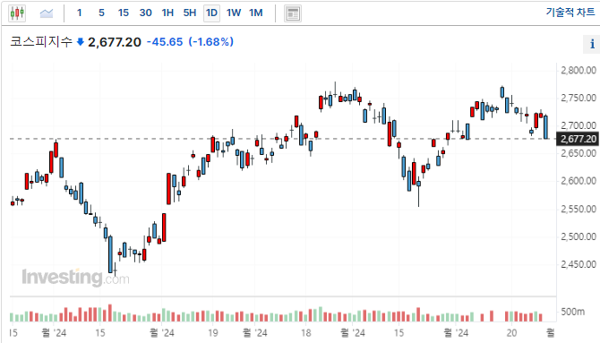This screenshot has width=600, height=343.
Task: Click the 2,450.00 price axis label
Action: (579, 264)
